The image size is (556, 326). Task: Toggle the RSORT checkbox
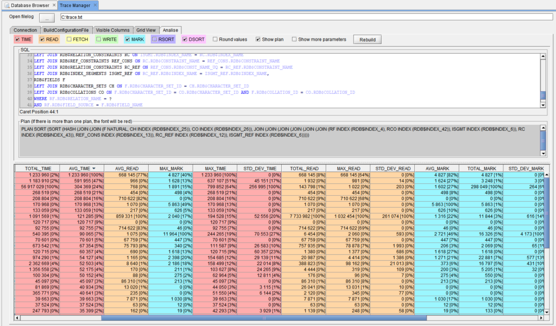[x=155, y=40]
